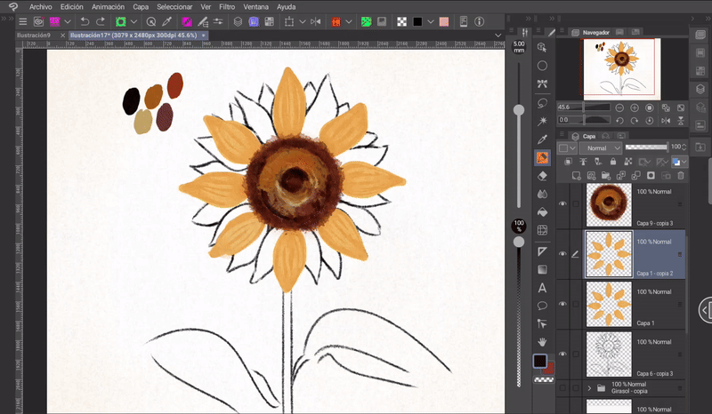
Task: Select the Hand move tool
Action: point(542,342)
